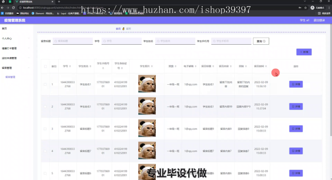Open the reading list 阅读清单 icon
The image size is (332, 180).
[324, 13]
